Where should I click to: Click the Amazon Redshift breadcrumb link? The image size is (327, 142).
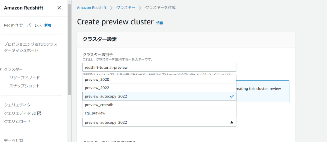[92, 8]
